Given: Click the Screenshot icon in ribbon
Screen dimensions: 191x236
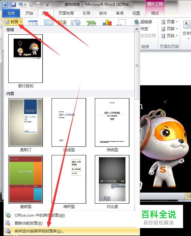Looking at the screenshot, I should point(122,22).
